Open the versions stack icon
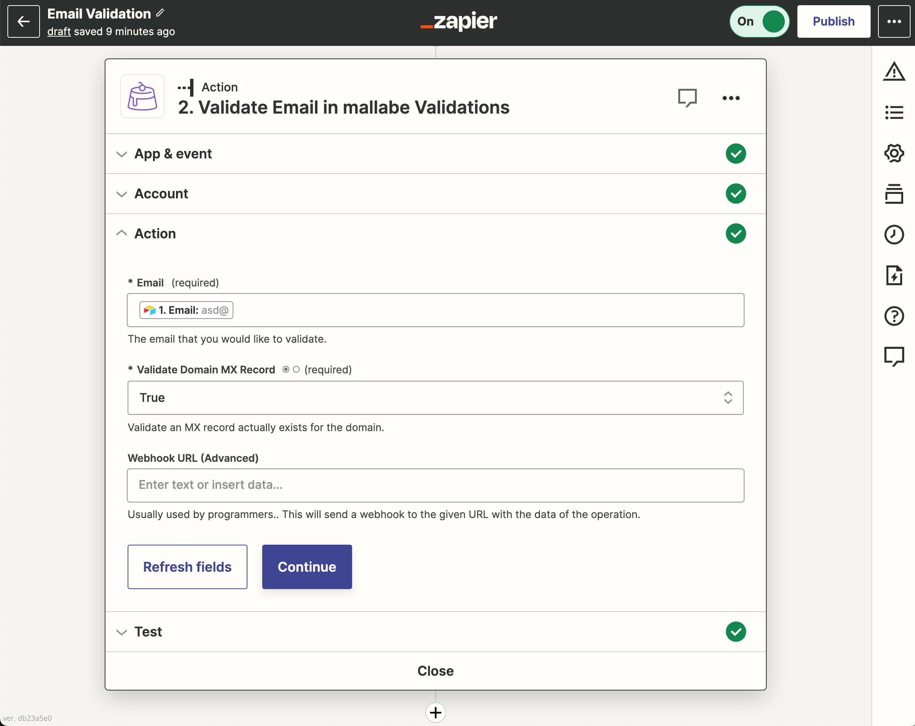Image resolution: width=915 pixels, height=726 pixels. tap(894, 194)
